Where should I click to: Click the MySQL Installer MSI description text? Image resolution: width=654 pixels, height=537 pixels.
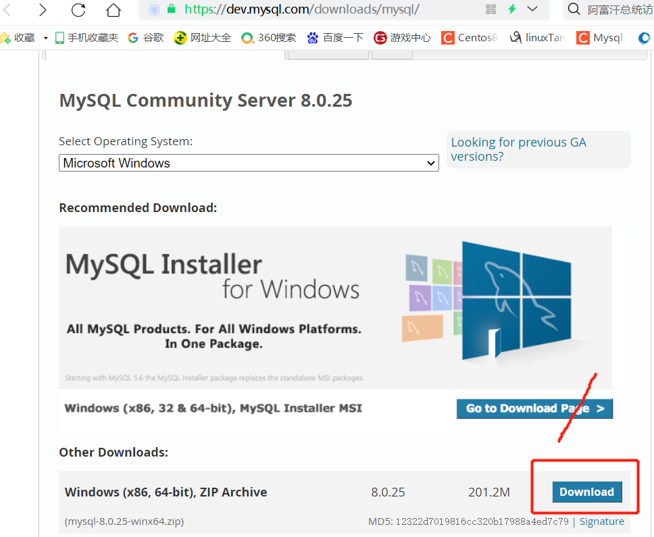click(x=213, y=408)
